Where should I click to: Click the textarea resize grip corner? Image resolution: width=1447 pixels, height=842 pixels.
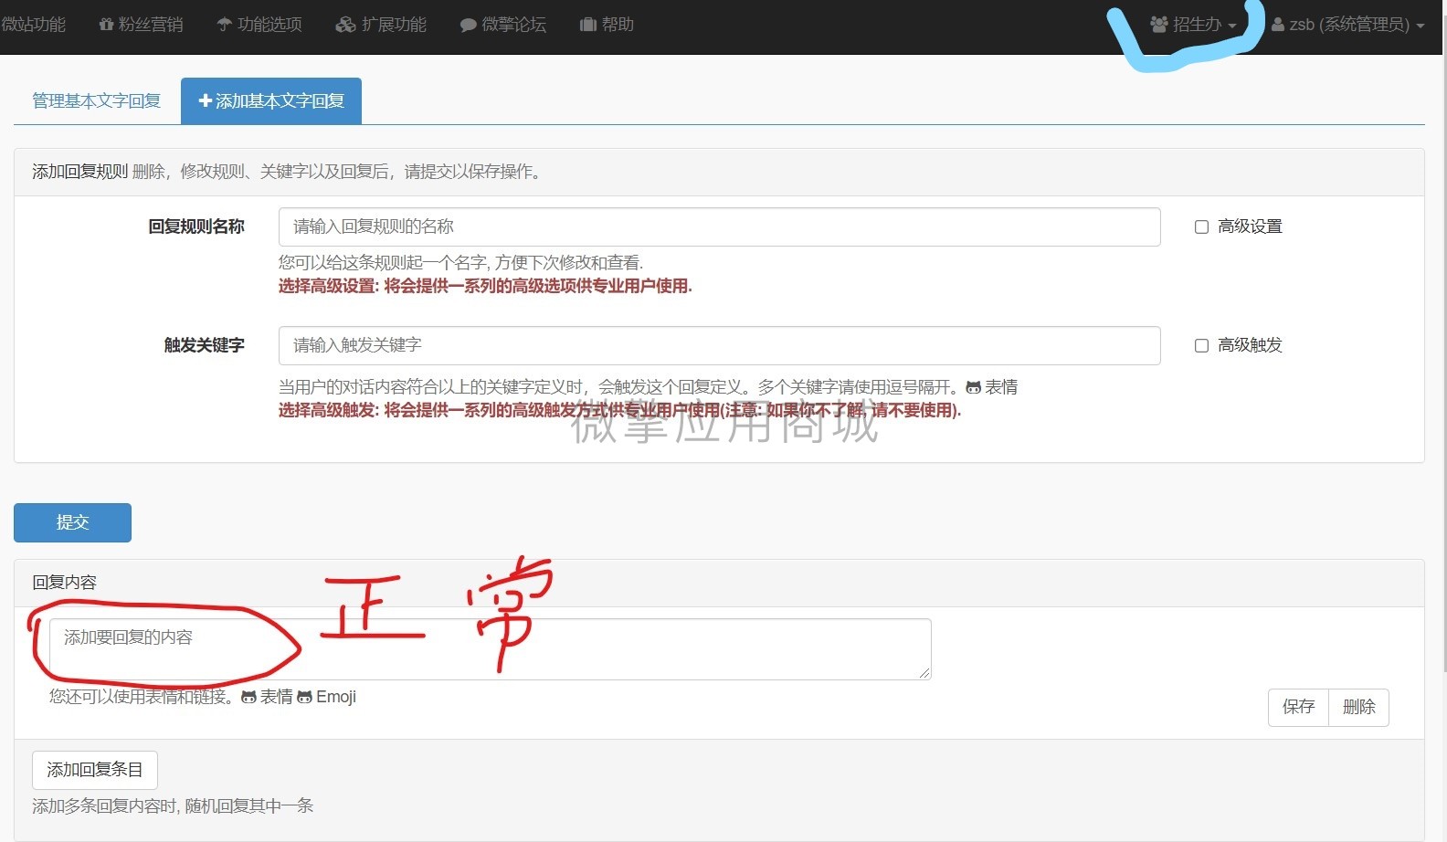(924, 673)
